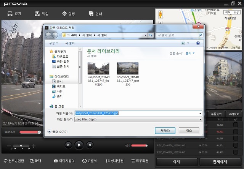Screen dimensions: 244x169
Task: Open help icon in save dialog
Action: click(x=198, y=43)
